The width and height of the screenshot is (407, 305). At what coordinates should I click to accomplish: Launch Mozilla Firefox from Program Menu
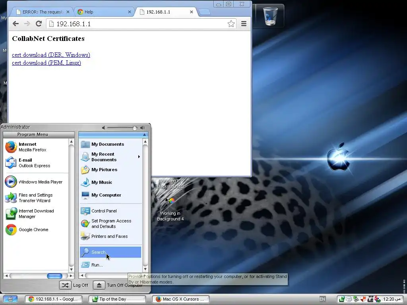point(36,147)
